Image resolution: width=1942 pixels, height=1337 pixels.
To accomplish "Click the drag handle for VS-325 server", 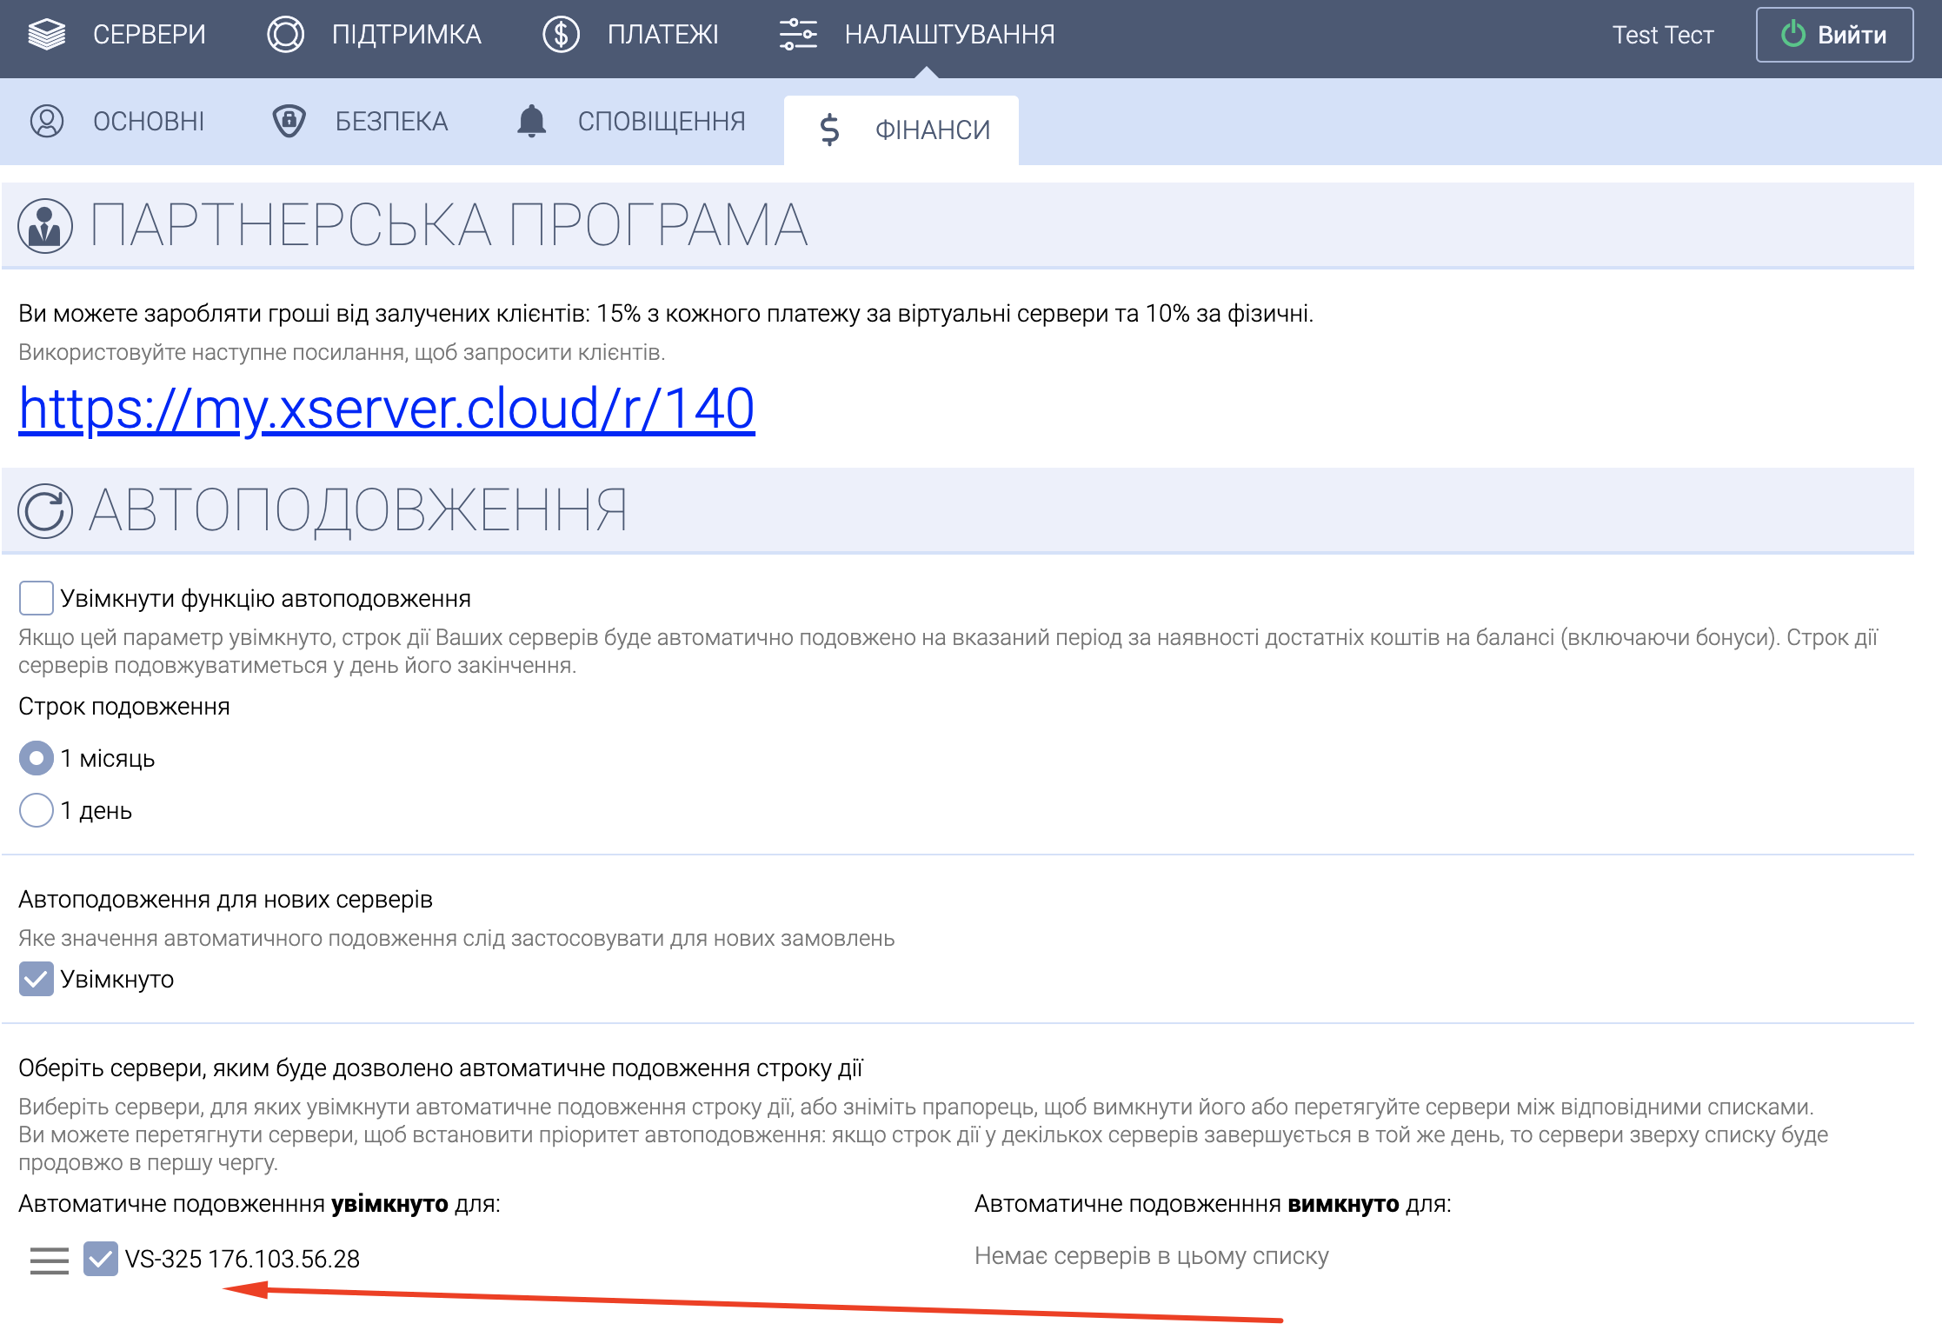I will click(49, 1260).
